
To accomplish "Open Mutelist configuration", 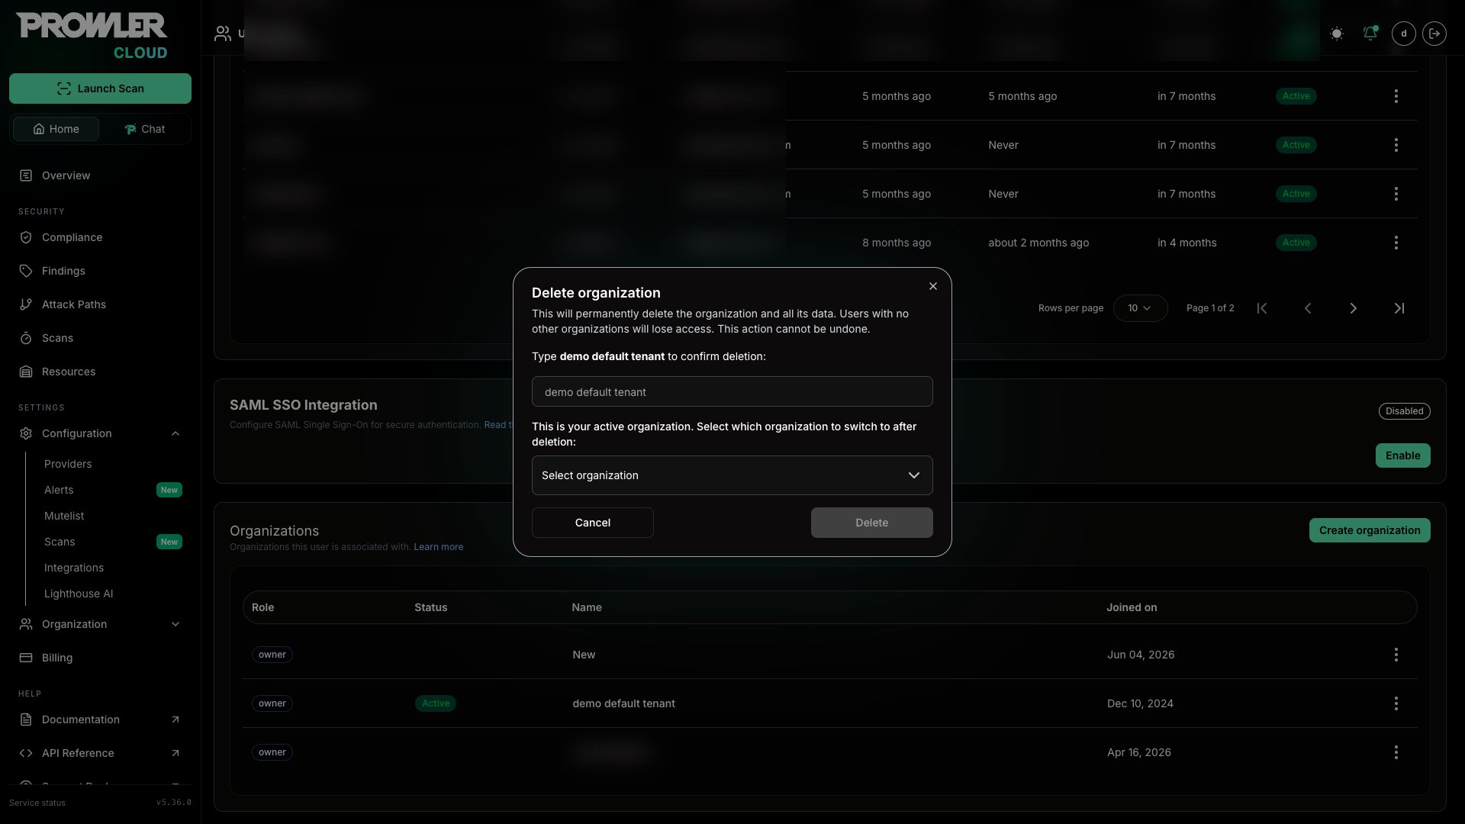I will pyautogui.click(x=64, y=516).
